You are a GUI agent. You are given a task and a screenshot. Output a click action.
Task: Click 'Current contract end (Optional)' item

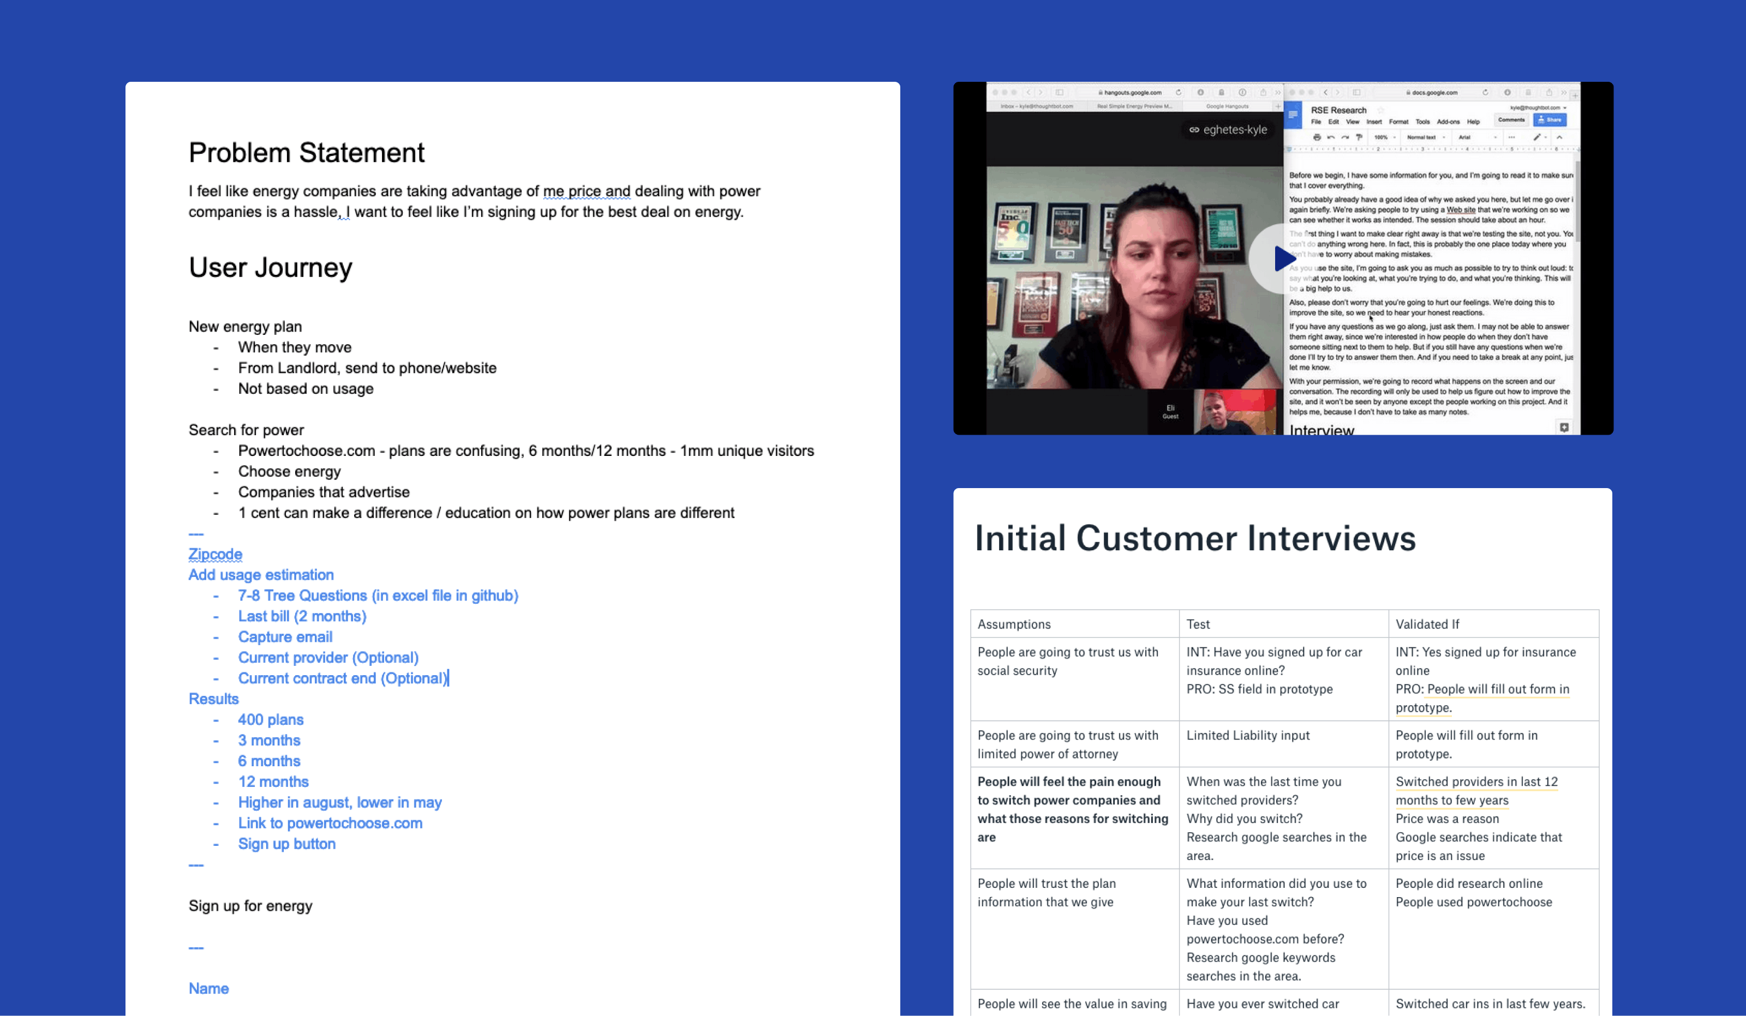point(343,679)
